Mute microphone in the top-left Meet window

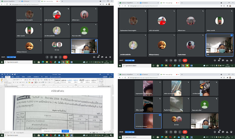click(x=47, y=57)
